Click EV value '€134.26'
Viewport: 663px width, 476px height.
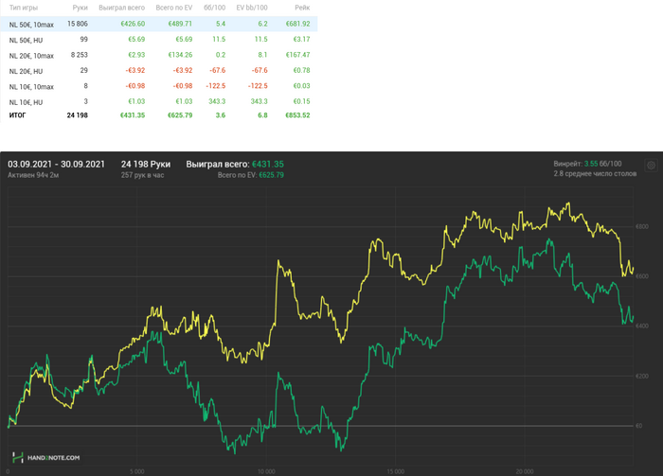180,55
